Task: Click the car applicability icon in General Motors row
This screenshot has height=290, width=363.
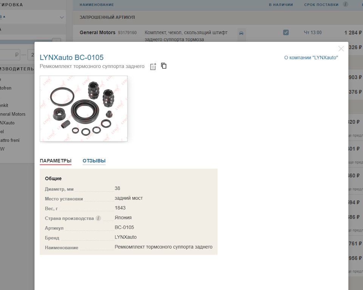Action: click(x=241, y=33)
